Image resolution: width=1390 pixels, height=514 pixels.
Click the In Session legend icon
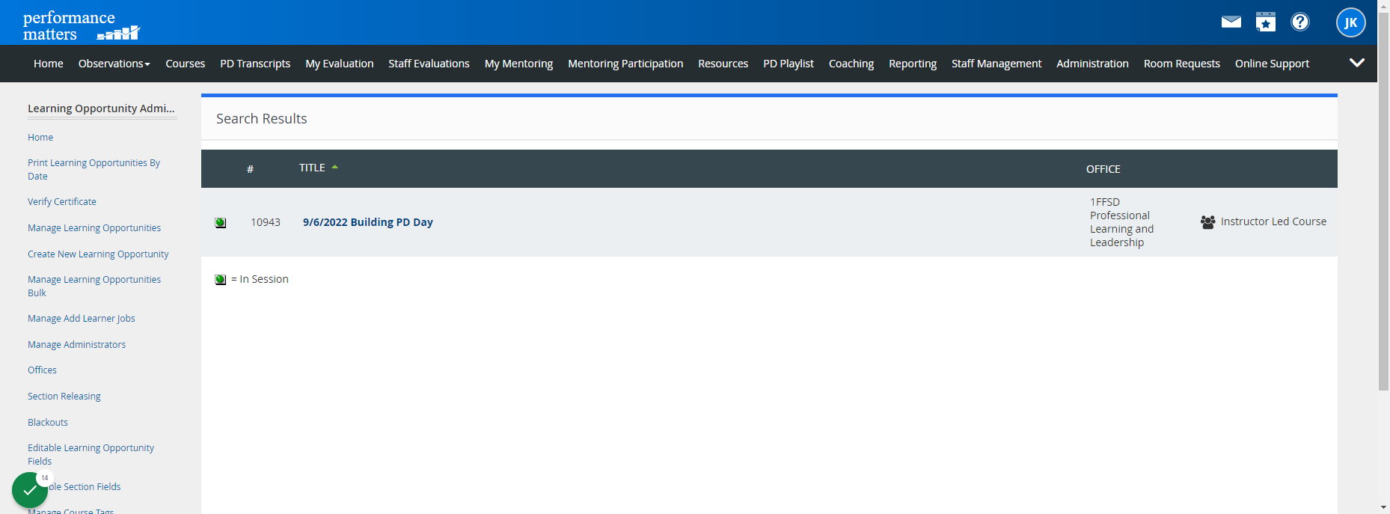click(221, 279)
